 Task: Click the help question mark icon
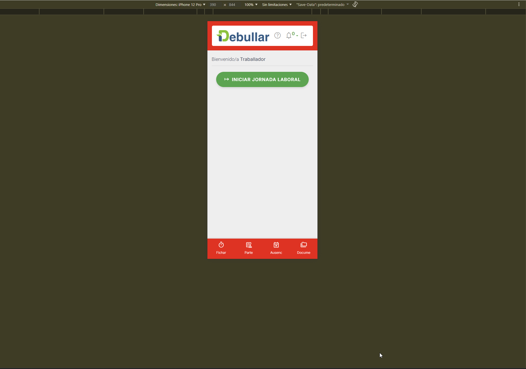point(277,35)
